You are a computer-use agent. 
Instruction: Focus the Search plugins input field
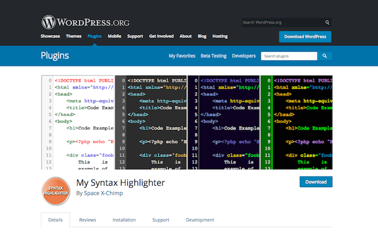289,56
